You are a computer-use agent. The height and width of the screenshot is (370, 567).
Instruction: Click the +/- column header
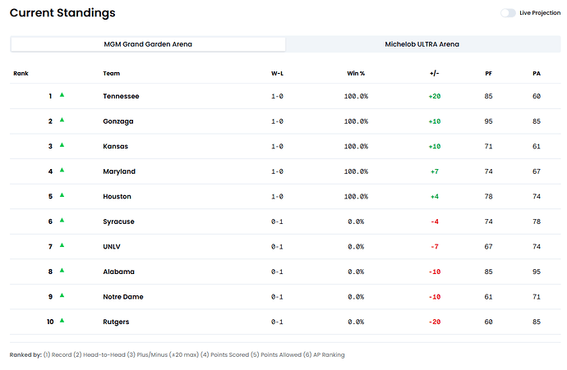pos(434,74)
